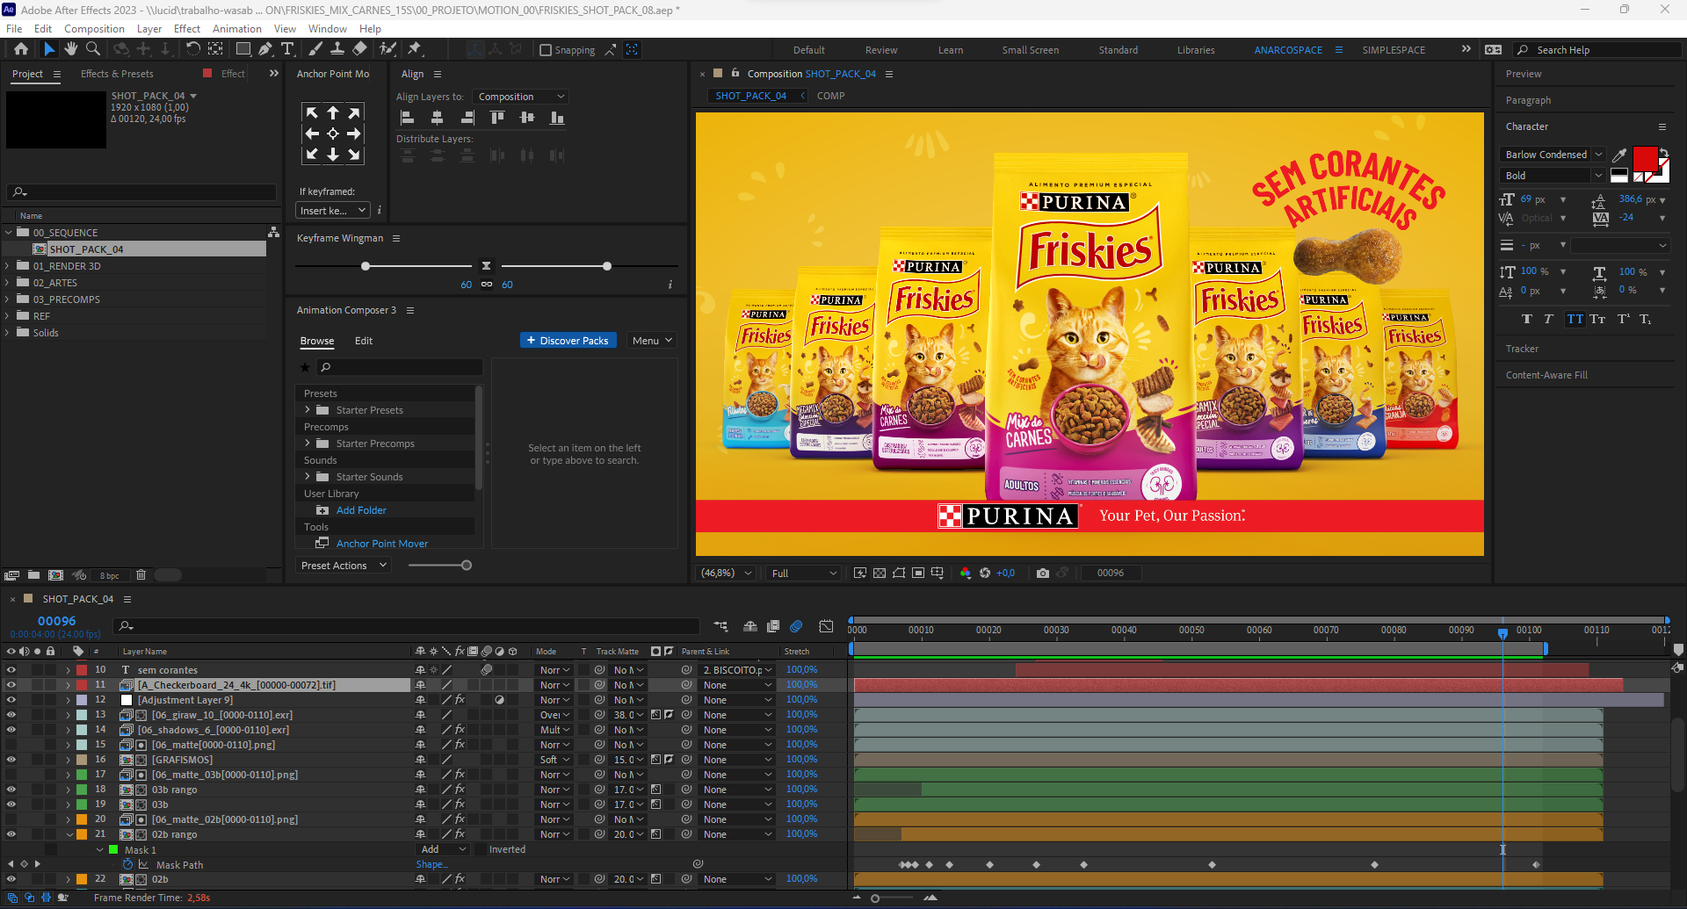This screenshot has height=909, width=1687.
Task: Enable the Snapping checkbox
Action: pos(546,50)
